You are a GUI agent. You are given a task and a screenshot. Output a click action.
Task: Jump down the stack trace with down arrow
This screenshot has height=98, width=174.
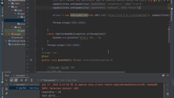pyautogui.click(x=167, y=90)
